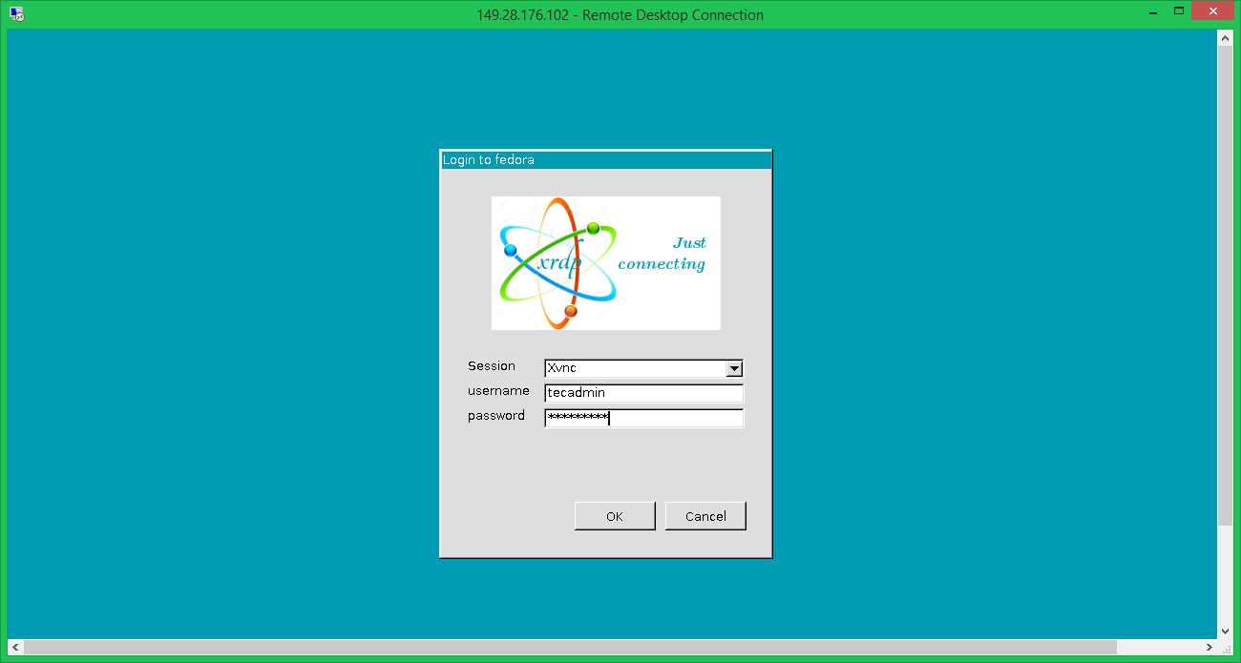Cancel the xrdp login dialog
1241x663 pixels.
pos(705,516)
